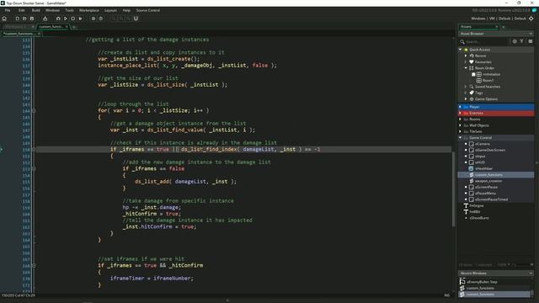Open the Source Control menu

[148, 10]
